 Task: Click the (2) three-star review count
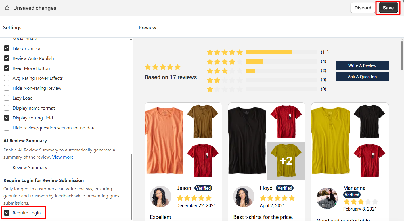[x=324, y=71]
